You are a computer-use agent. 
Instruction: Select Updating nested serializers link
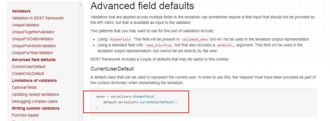pos(35,94)
